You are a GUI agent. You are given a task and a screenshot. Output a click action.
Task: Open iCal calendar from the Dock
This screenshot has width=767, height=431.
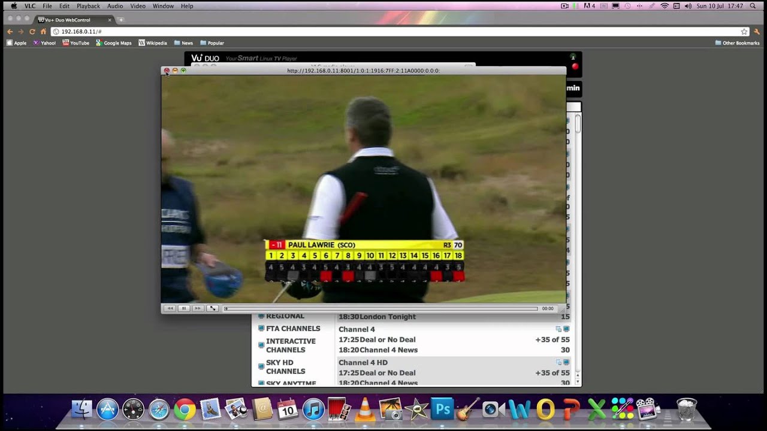[288, 409]
